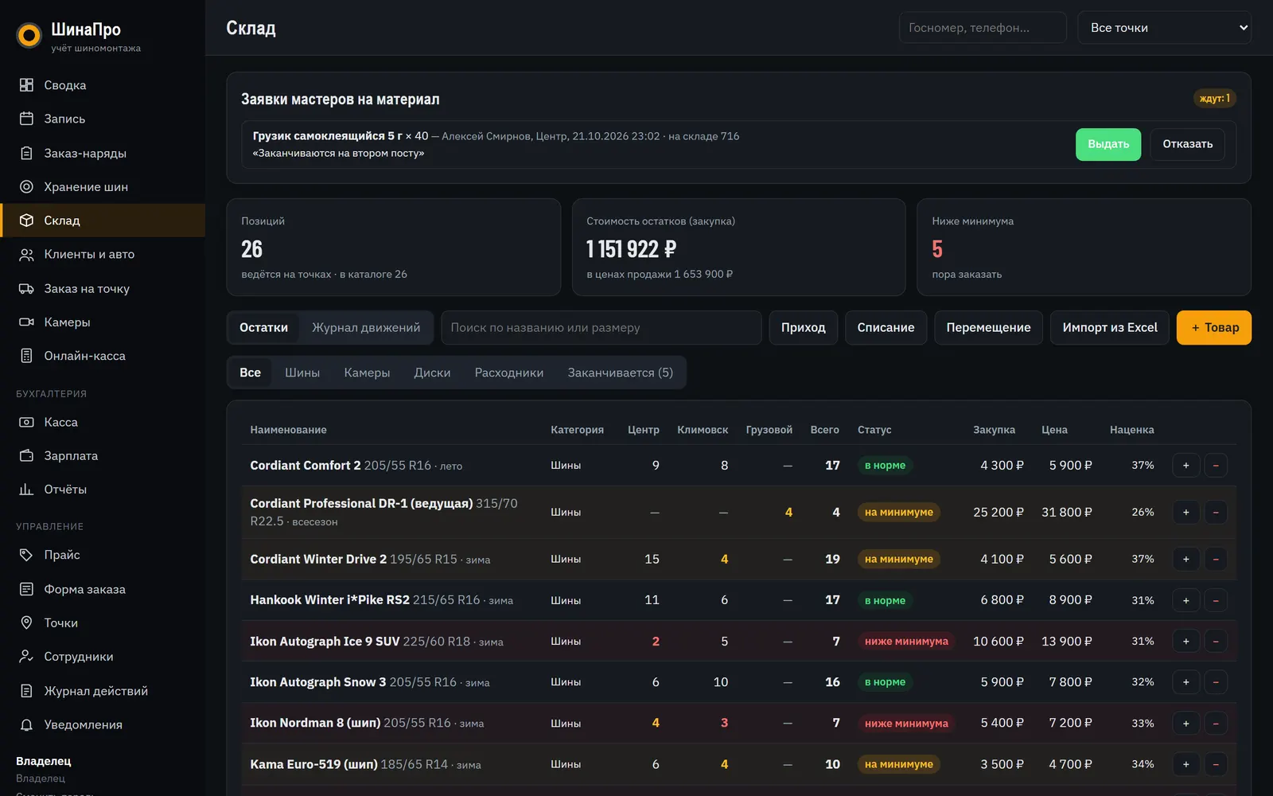Click the Выдать button
Screen dimensions: 1273x796
point(1108,144)
